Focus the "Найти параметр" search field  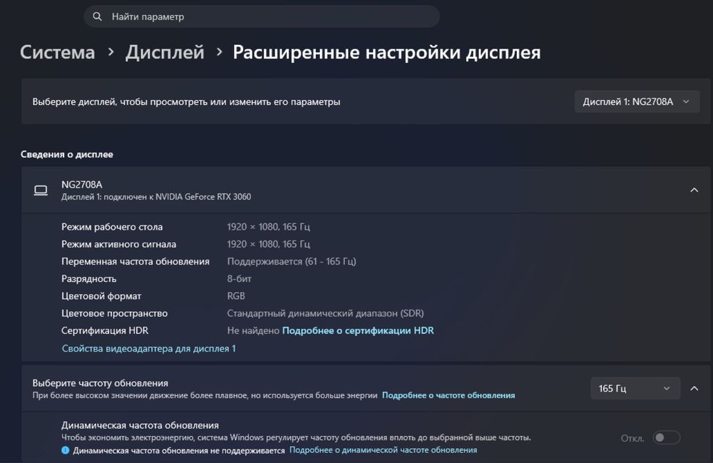[x=262, y=16]
